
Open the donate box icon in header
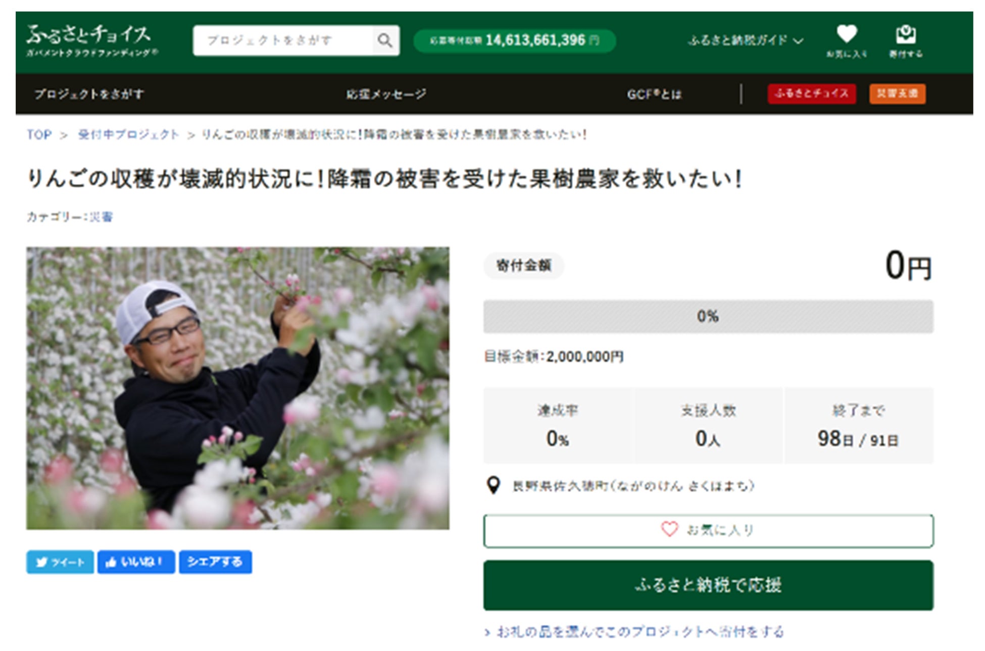(906, 40)
